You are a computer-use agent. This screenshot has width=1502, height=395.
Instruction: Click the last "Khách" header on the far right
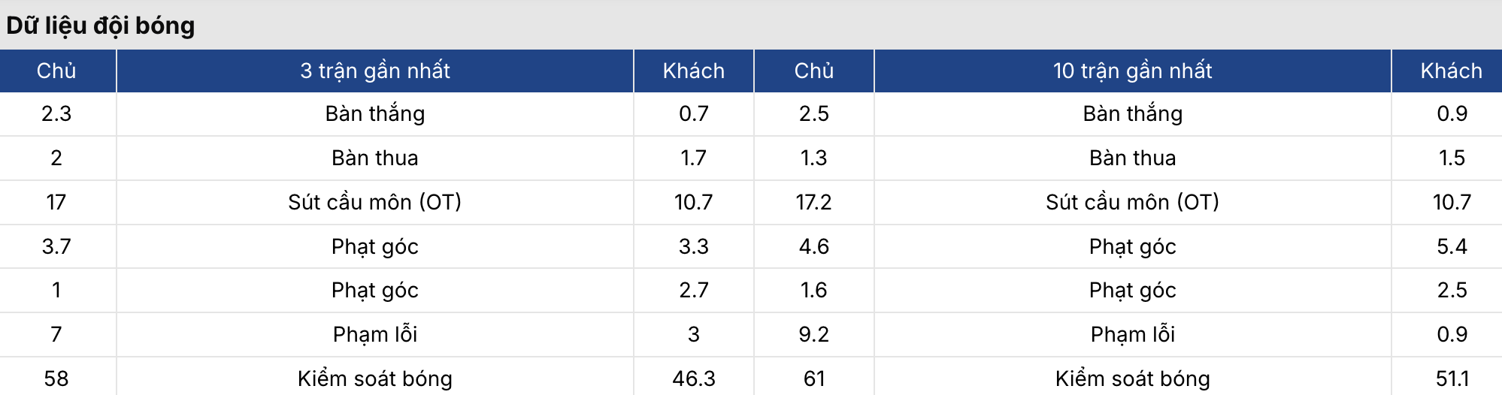click(x=1452, y=71)
